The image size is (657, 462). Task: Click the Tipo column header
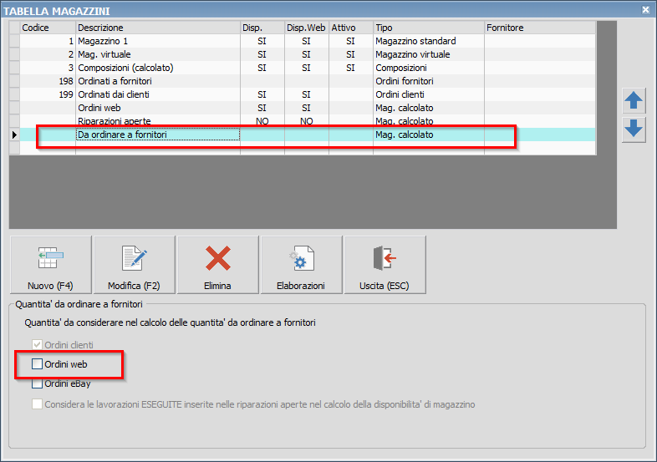pyautogui.click(x=429, y=28)
